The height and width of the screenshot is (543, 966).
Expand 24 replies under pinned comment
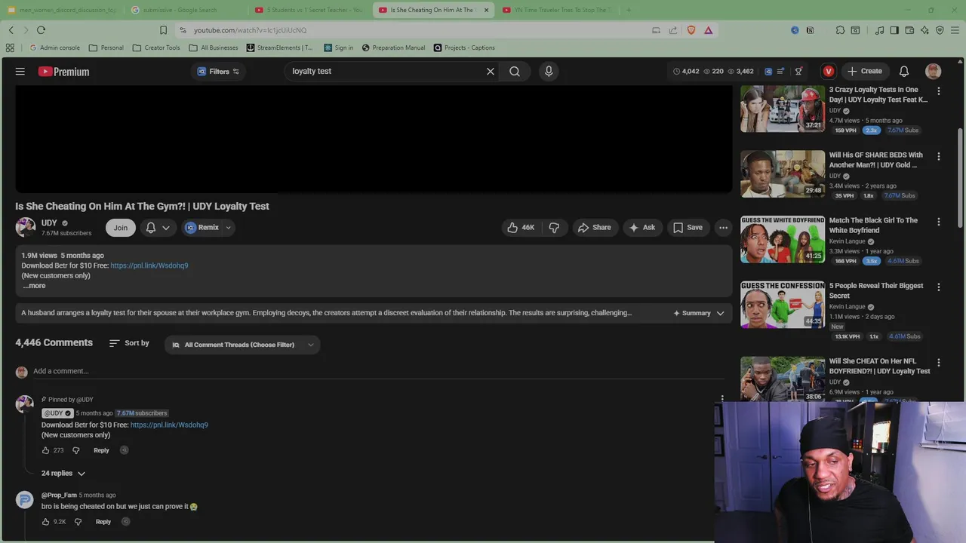(x=63, y=474)
